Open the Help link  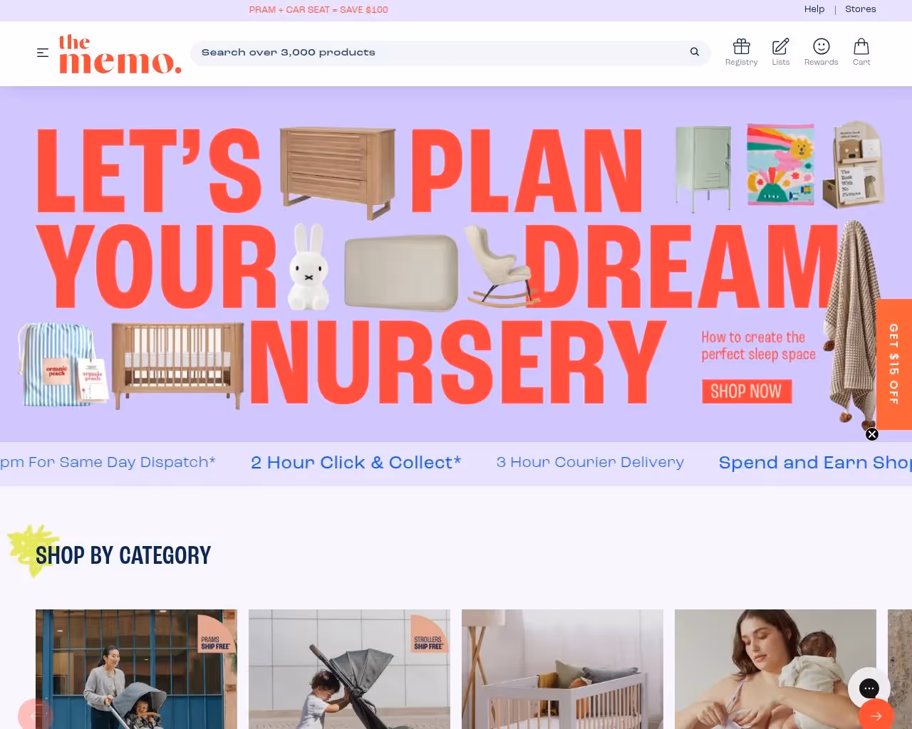tap(814, 9)
